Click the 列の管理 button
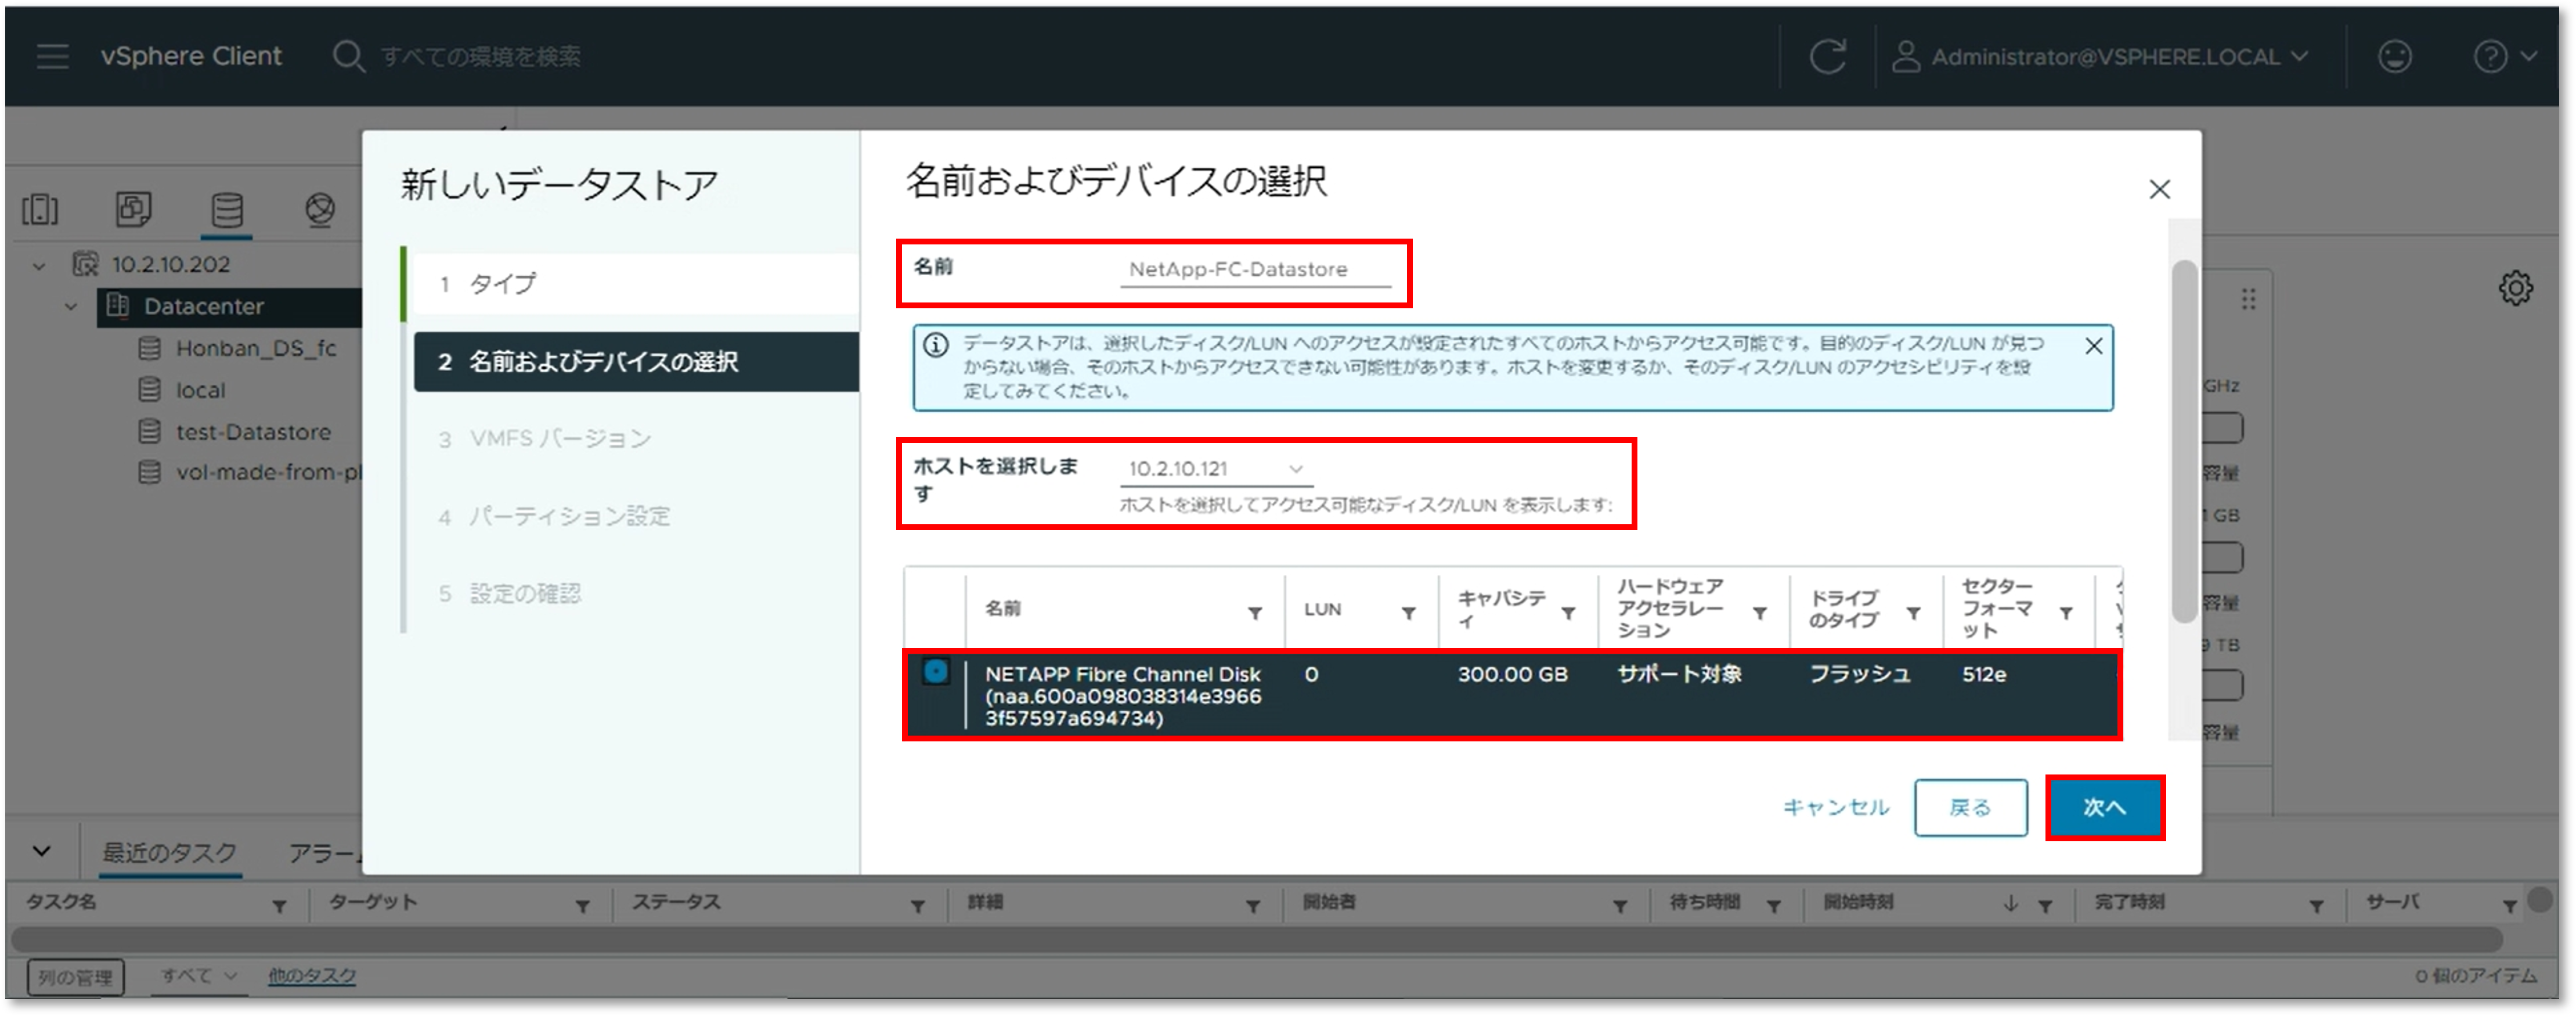The image size is (2576, 1016). click(75, 977)
